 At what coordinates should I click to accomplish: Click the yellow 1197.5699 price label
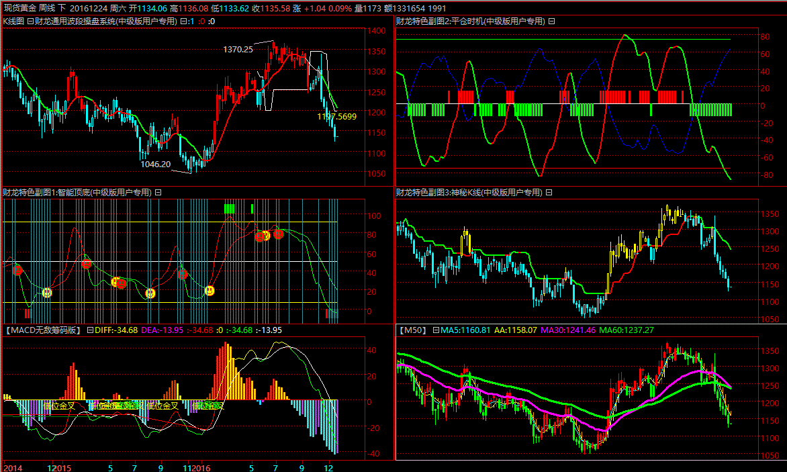pos(337,116)
